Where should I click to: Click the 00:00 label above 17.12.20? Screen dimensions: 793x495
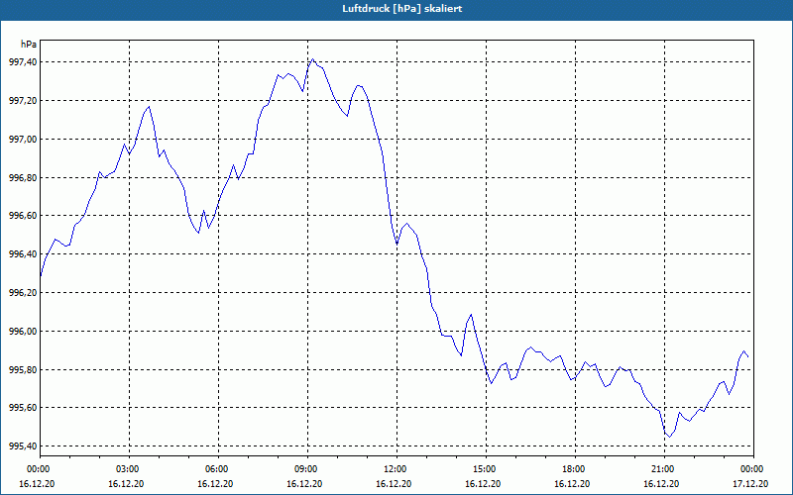pyautogui.click(x=753, y=469)
